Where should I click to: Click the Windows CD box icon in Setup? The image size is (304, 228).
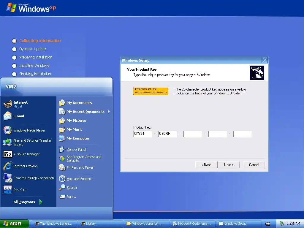pyautogui.click(x=257, y=73)
